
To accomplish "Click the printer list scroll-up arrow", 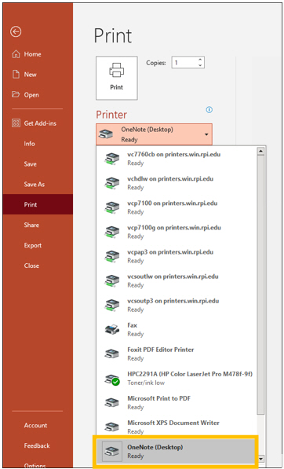I will pyautogui.click(x=261, y=151).
